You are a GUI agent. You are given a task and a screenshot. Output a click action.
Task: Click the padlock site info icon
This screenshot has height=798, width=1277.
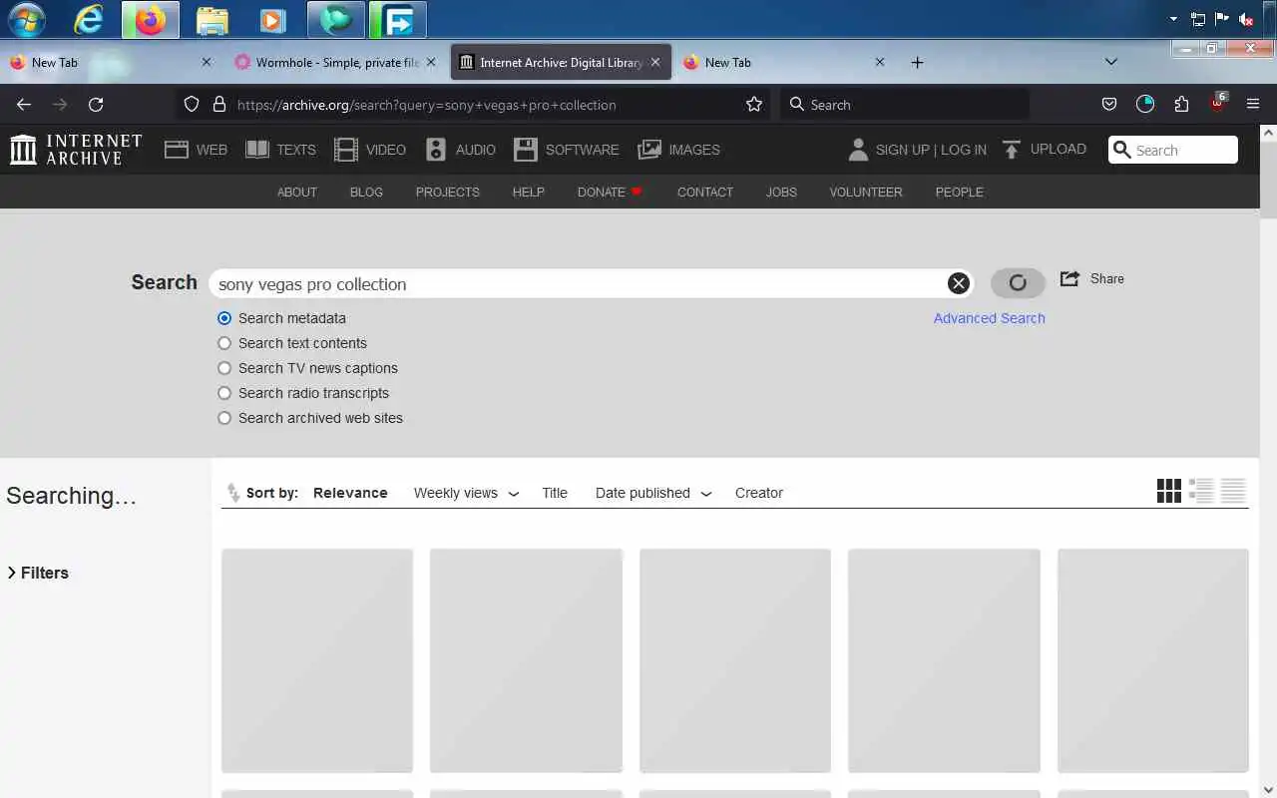[x=219, y=105]
